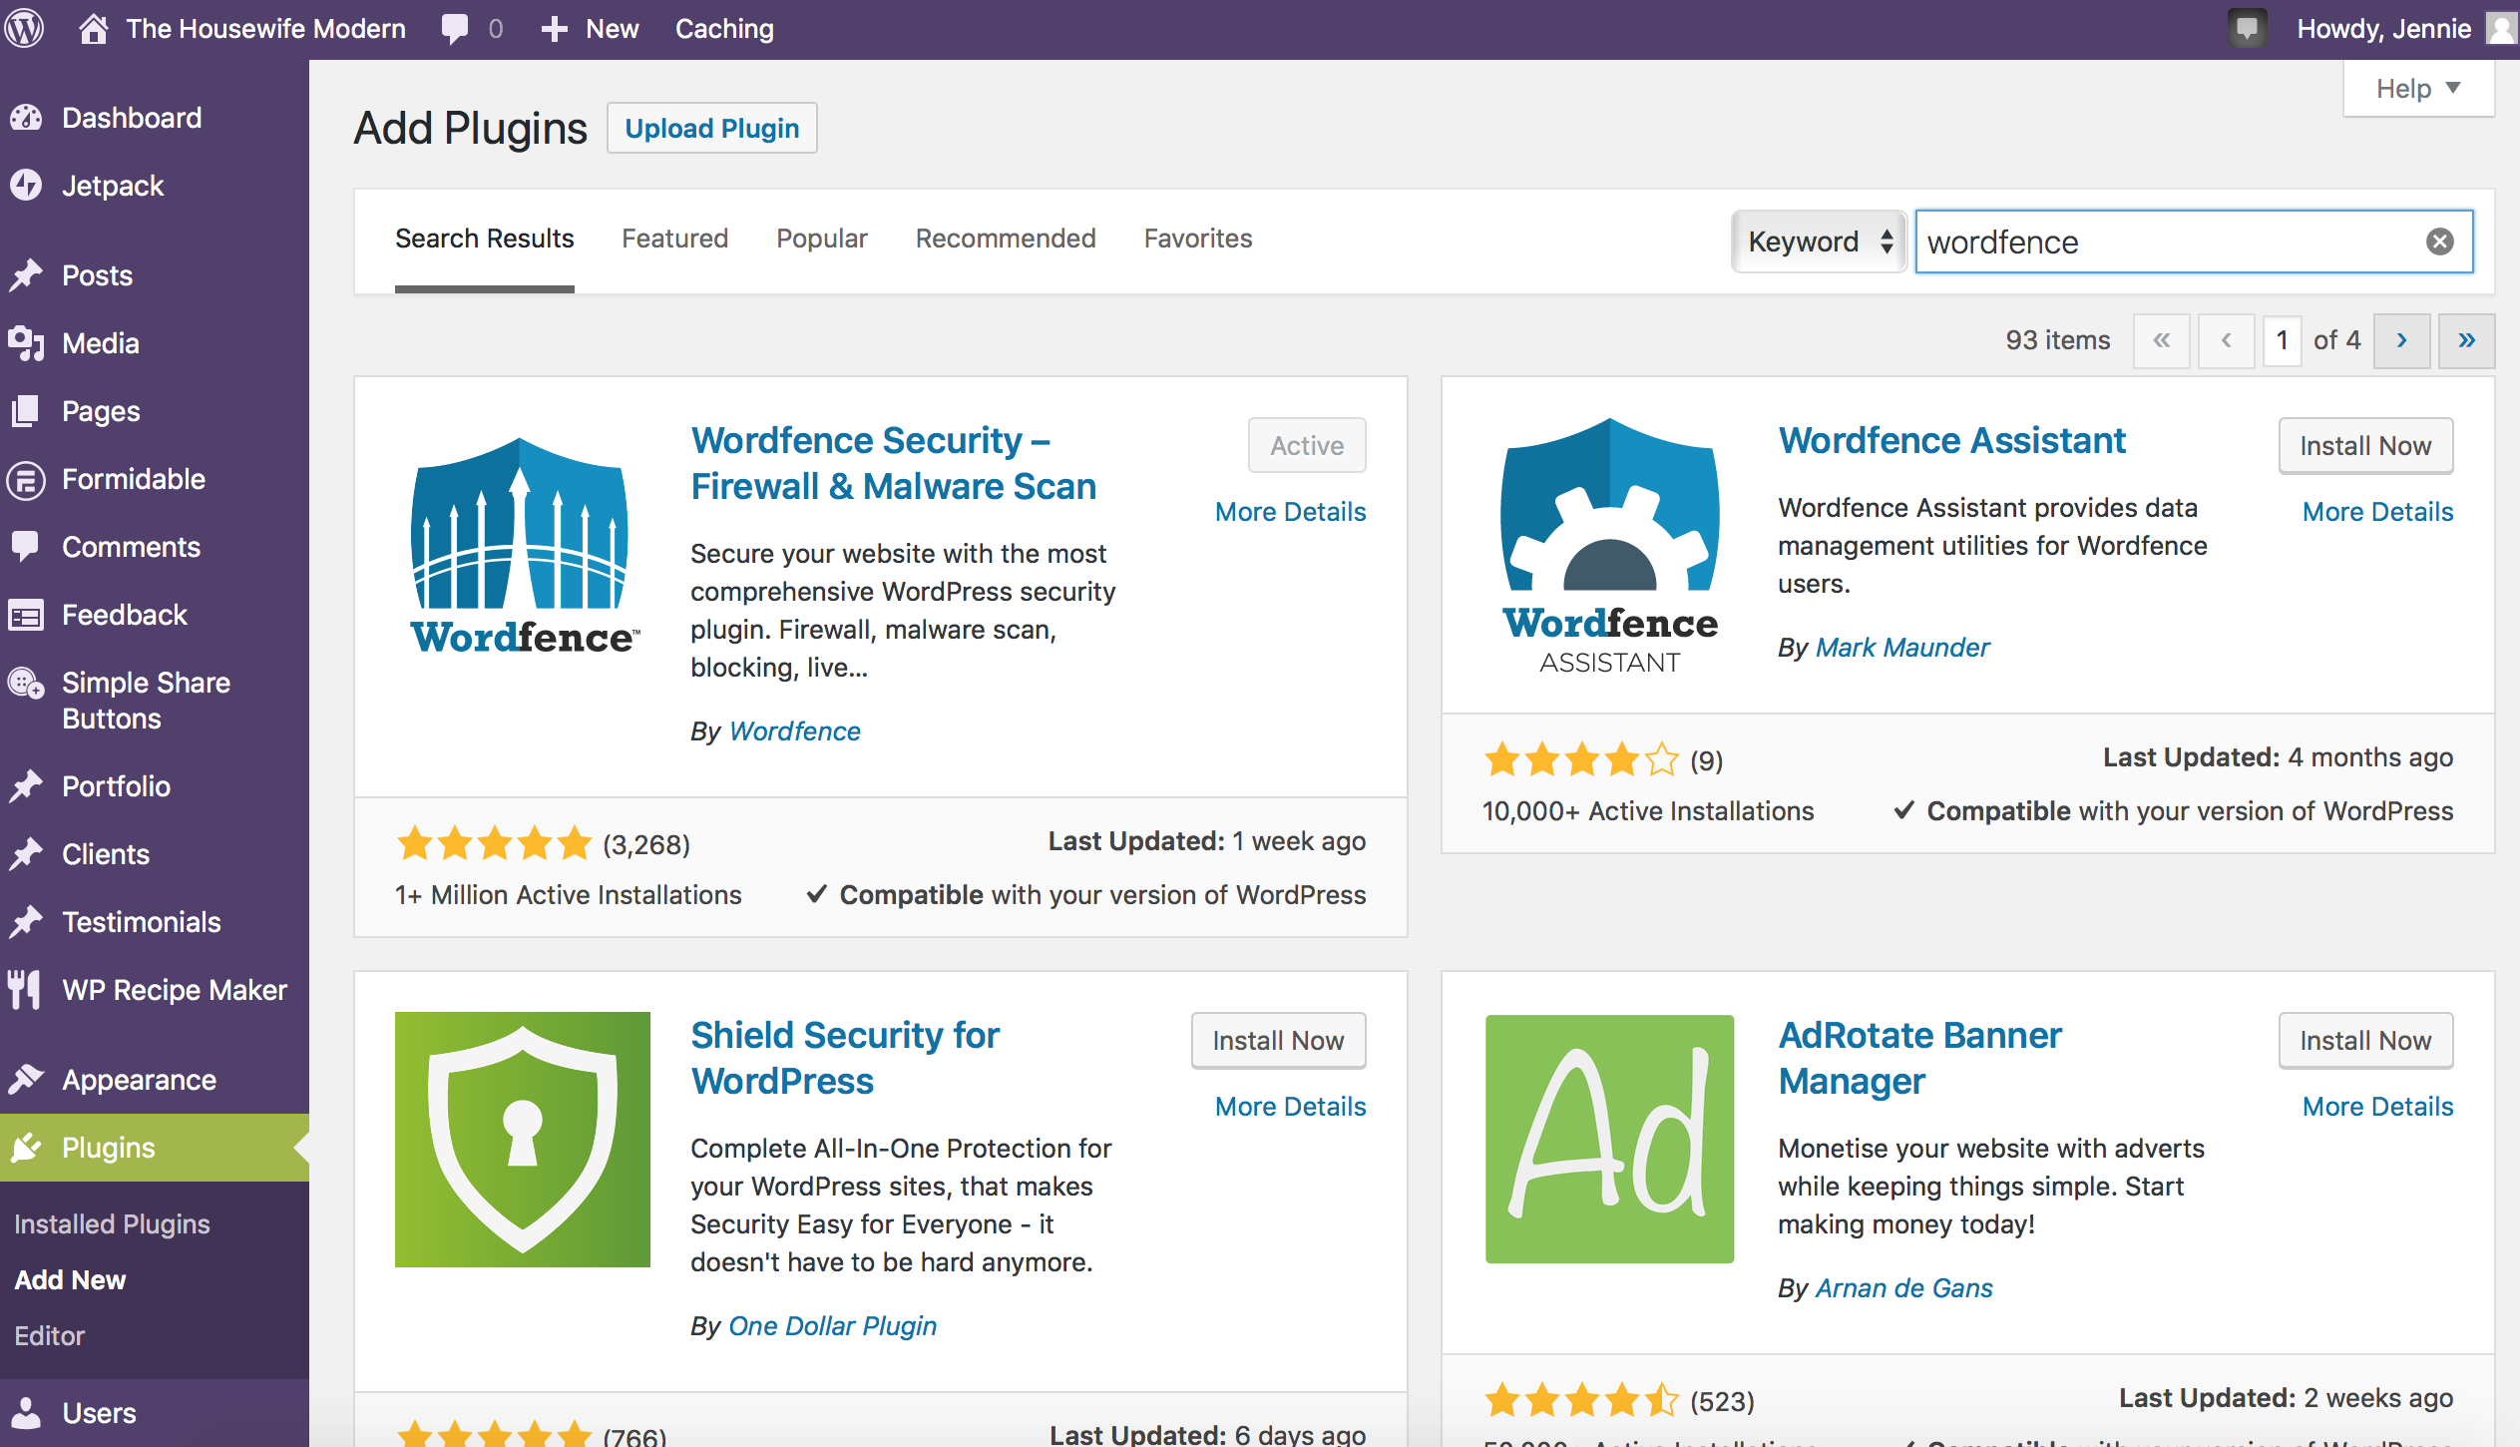View More Details for AdRotate Banner Manager
The width and height of the screenshot is (2520, 1447).
[2377, 1107]
